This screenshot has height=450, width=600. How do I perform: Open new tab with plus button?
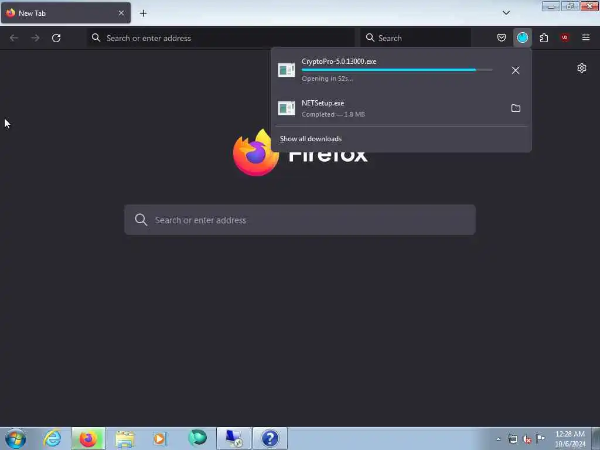coord(143,13)
